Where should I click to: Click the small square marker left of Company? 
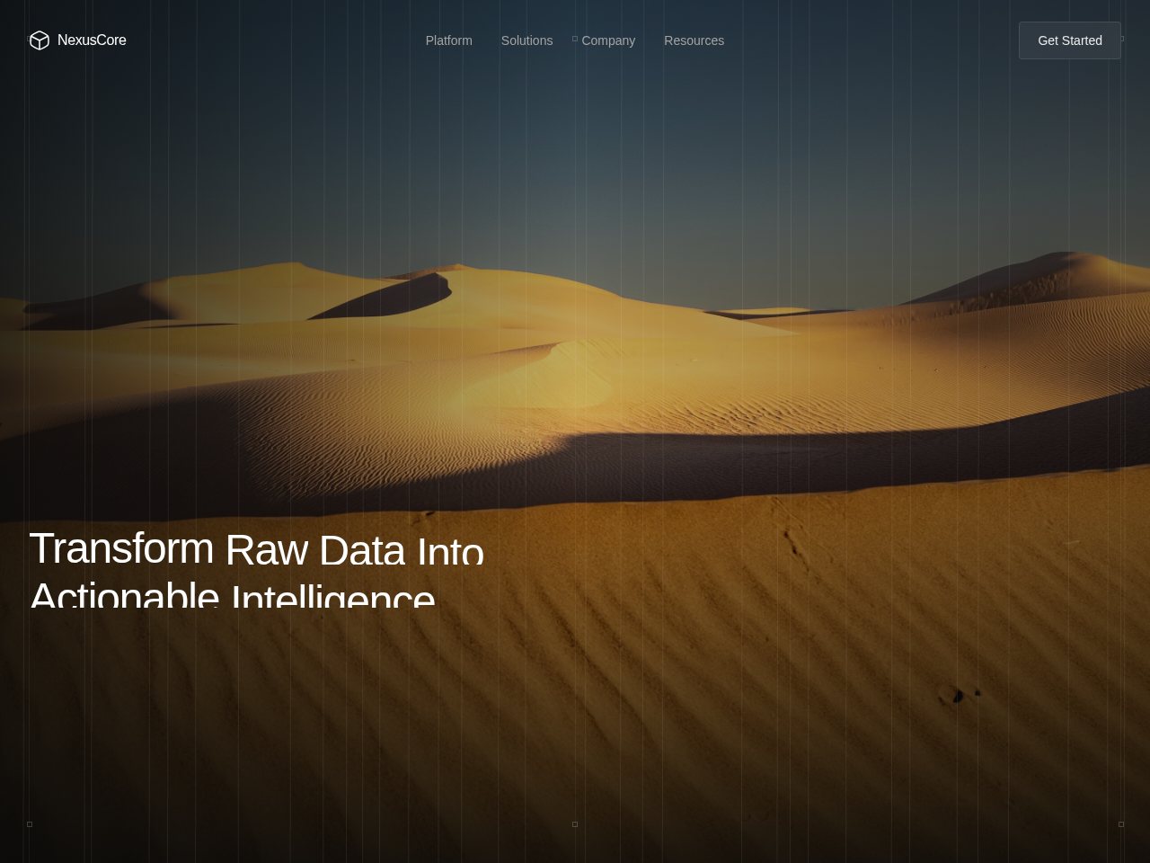[575, 39]
